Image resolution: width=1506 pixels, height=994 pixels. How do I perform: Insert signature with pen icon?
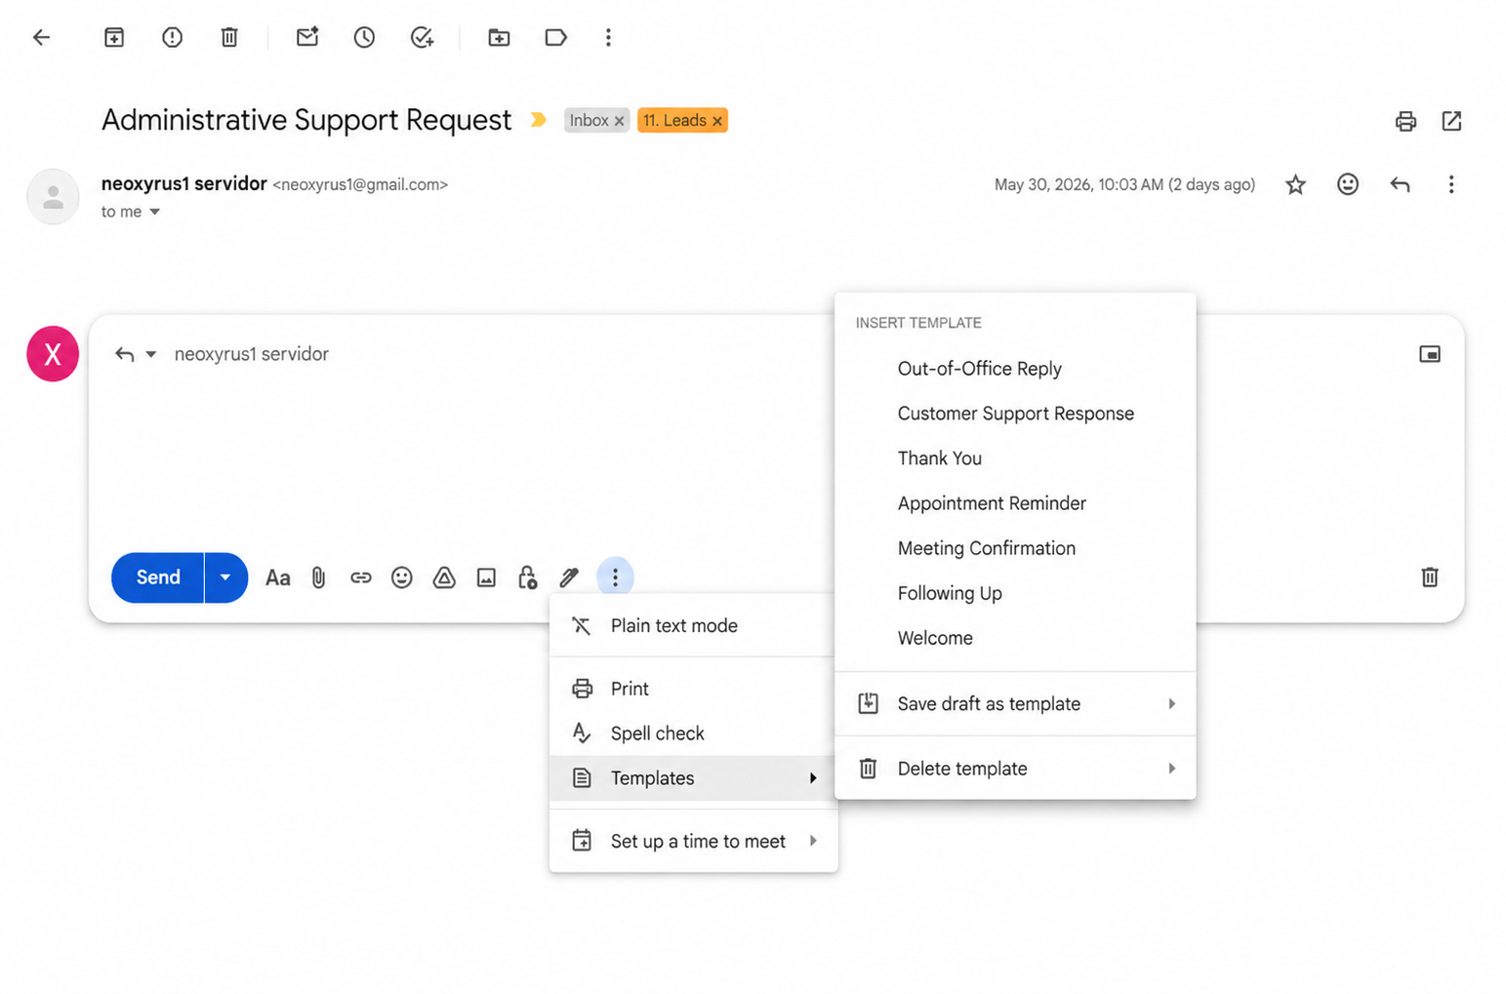569,577
